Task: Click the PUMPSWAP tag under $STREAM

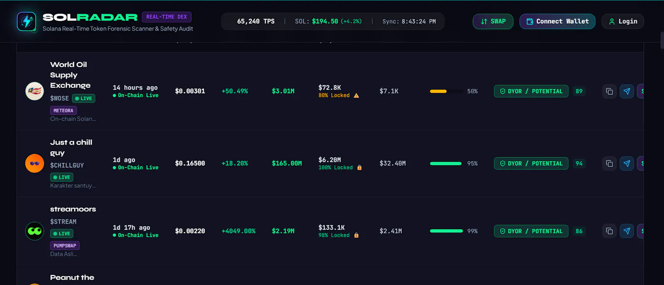Action: pos(65,246)
